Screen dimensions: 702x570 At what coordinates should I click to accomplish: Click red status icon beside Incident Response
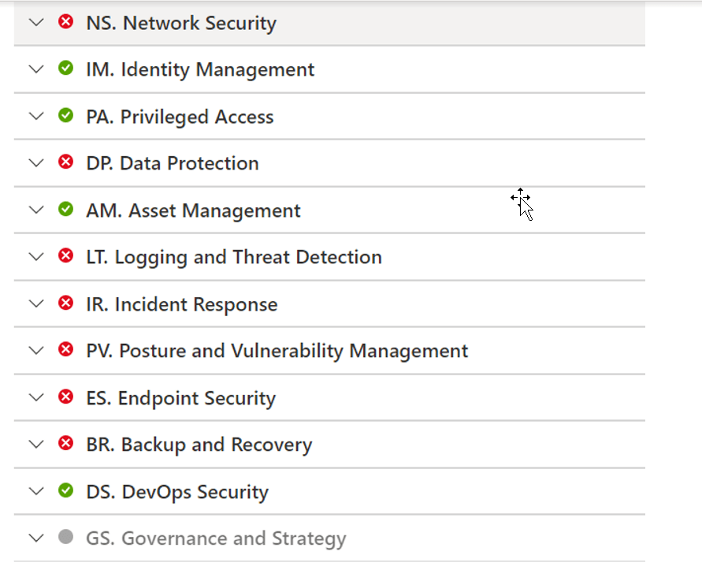pyautogui.click(x=66, y=304)
